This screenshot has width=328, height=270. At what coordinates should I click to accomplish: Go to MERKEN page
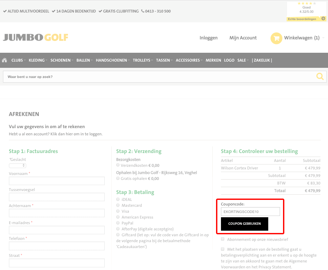click(213, 60)
